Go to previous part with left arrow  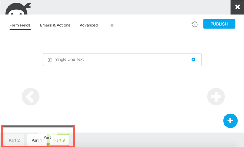(x=31, y=96)
